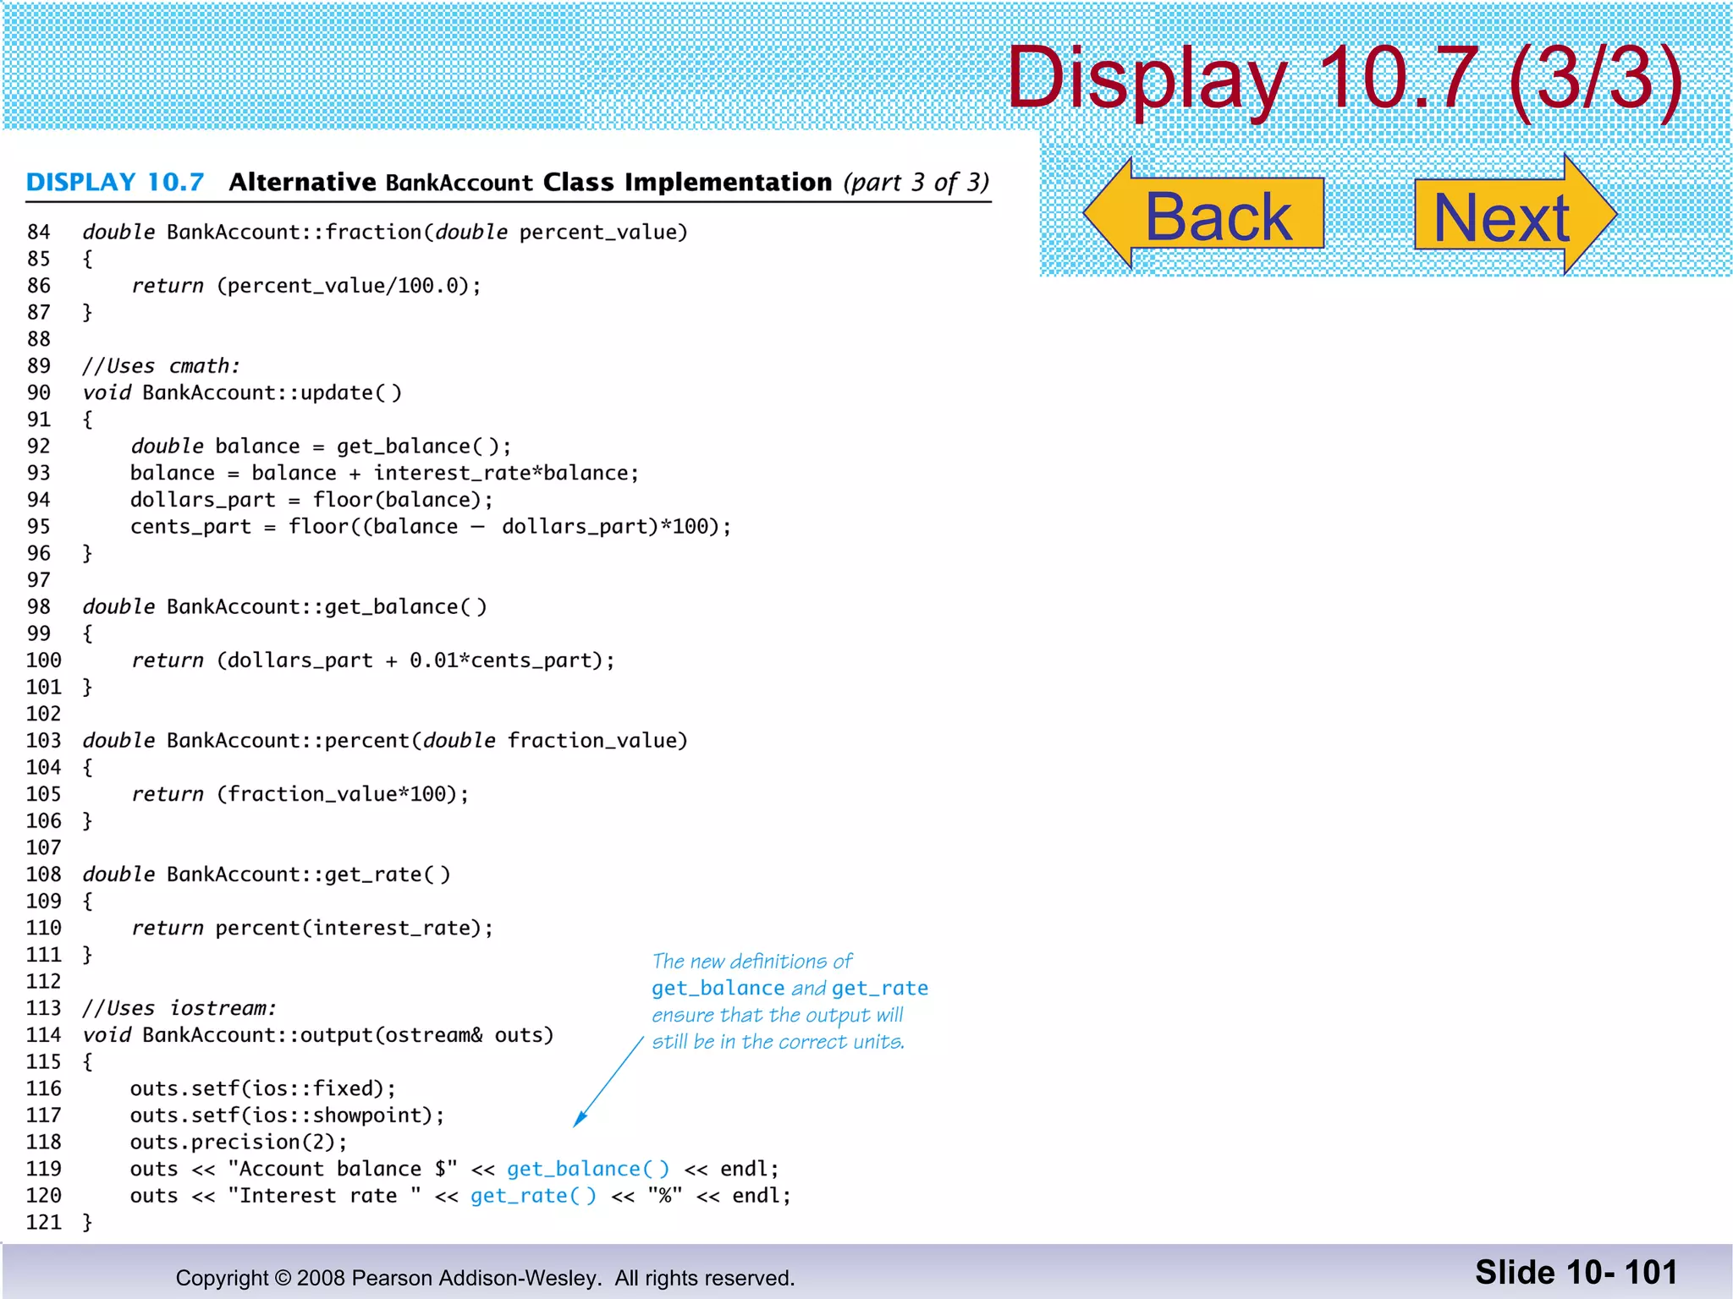Click 'outs.precision(2);' line

[239, 1143]
